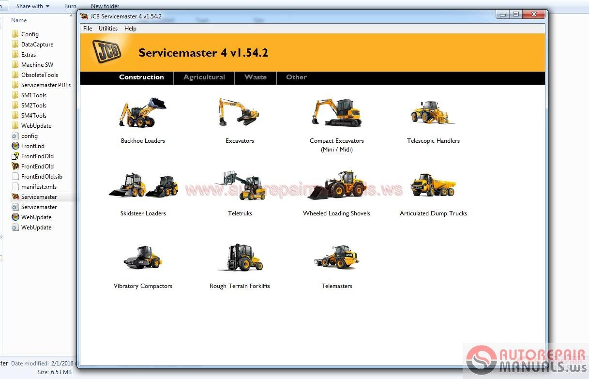Image resolution: width=589 pixels, height=379 pixels.
Task: Select the Excavators machine icon
Action: (x=239, y=112)
